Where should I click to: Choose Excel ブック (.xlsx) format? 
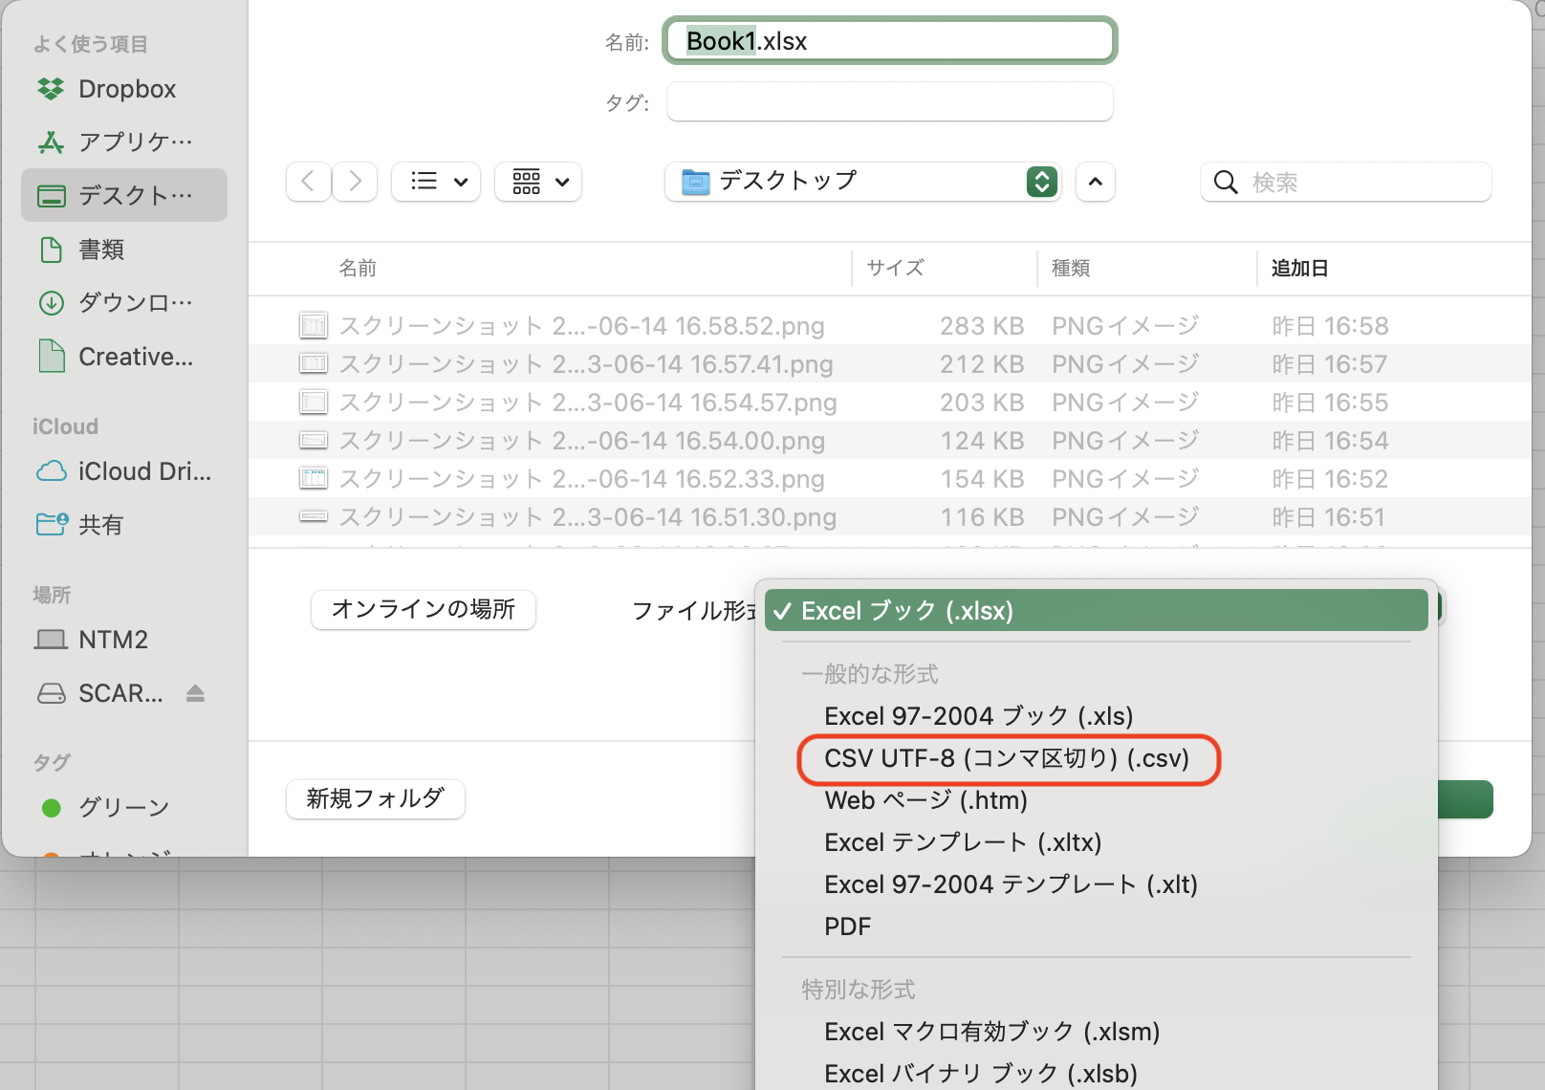click(1096, 611)
